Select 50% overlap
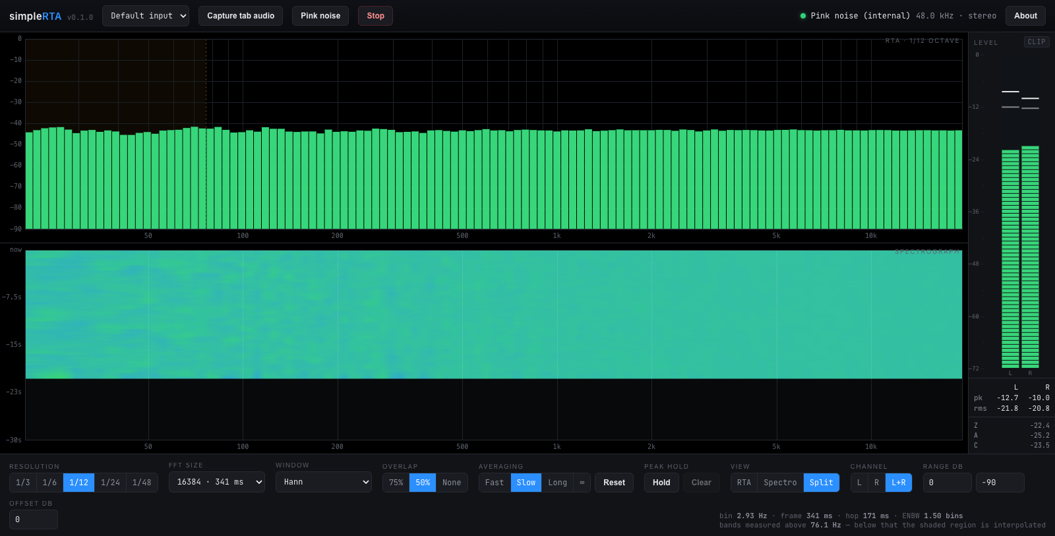Viewport: 1055px width, 536px height. tap(423, 483)
